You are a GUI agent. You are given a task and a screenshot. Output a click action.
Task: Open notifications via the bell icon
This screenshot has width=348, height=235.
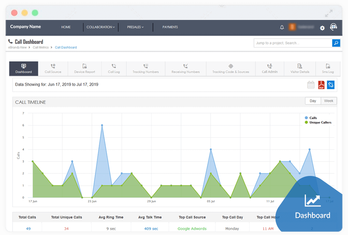[282, 27]
